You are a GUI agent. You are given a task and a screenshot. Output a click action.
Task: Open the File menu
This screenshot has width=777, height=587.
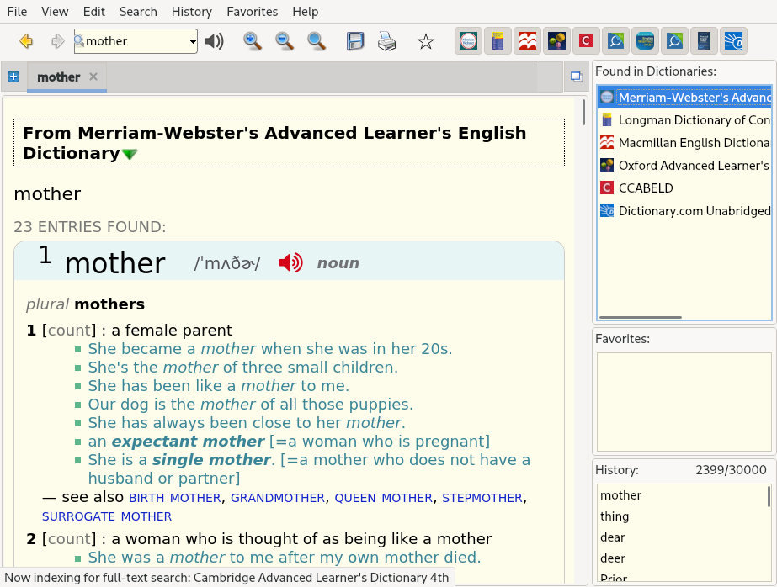tap(17, 12)
